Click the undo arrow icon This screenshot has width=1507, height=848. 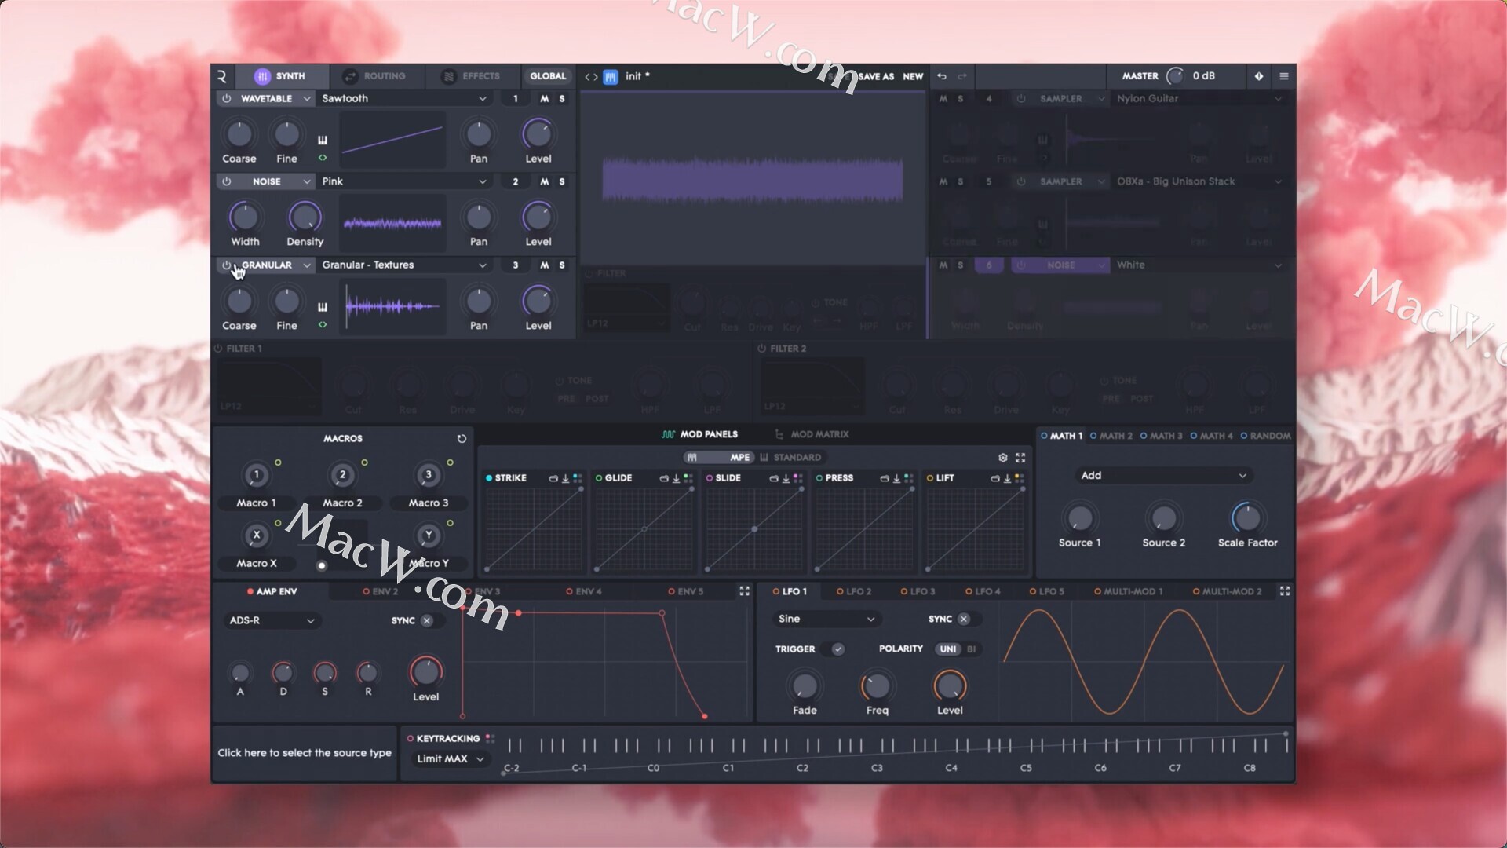[942, 76]
